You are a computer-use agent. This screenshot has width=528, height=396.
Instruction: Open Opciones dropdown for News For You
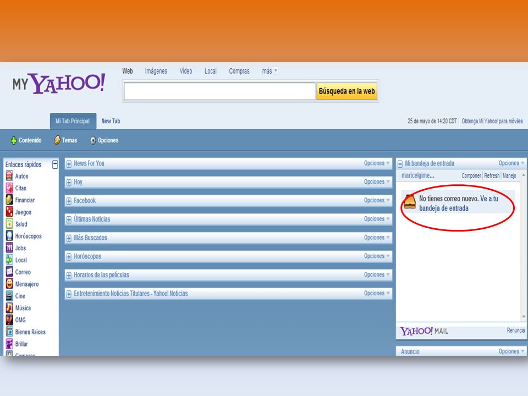[377, 163]
